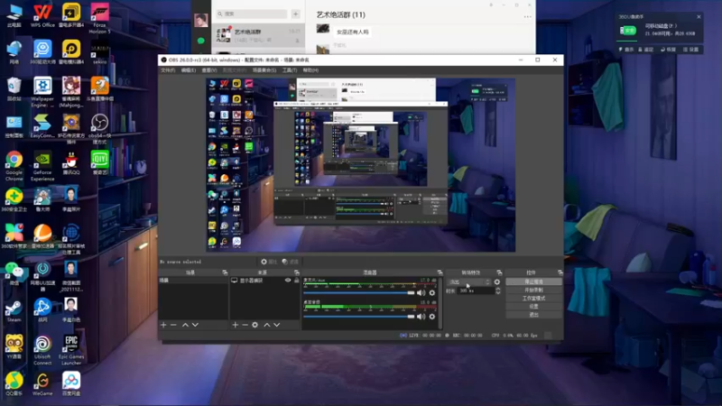Adjust the desktop audio volume slider

[359, 317]
